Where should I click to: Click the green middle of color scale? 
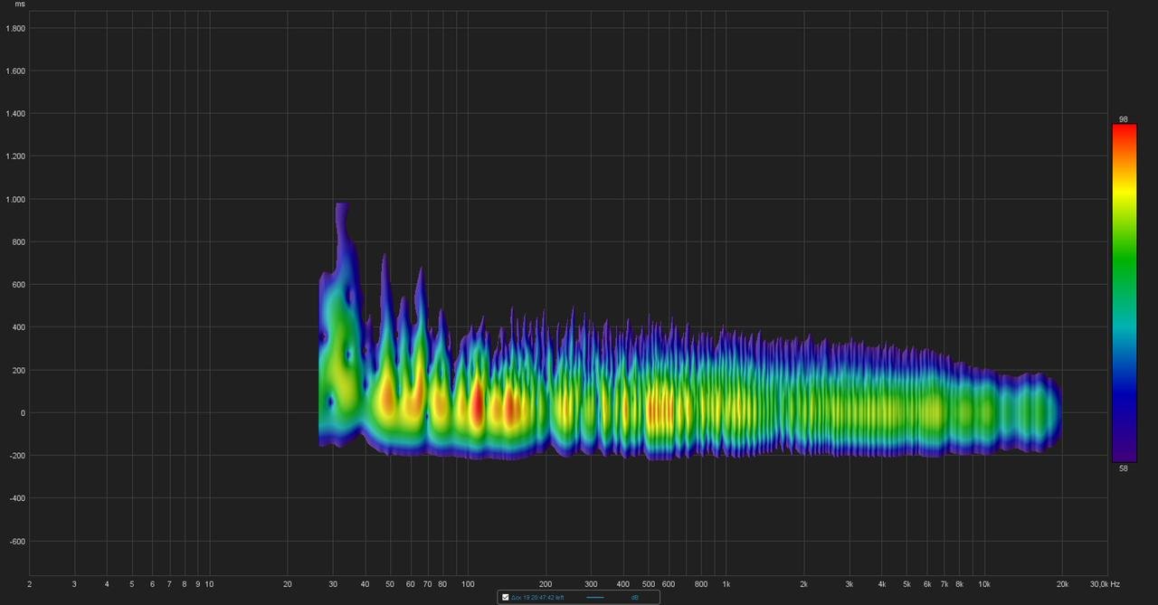[1124, 262]
